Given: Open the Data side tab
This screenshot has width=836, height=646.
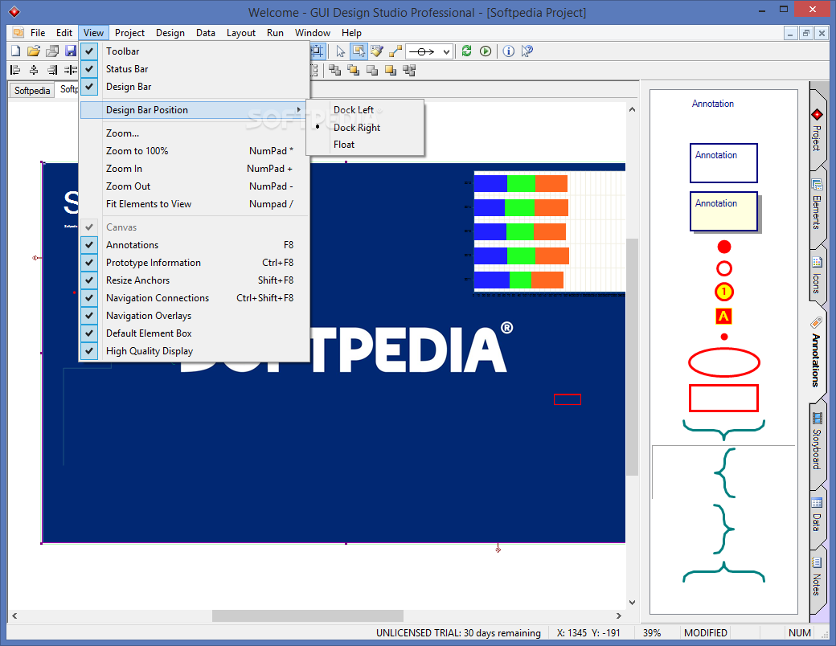Looking at the screenshot, I should tap(817, 515).
